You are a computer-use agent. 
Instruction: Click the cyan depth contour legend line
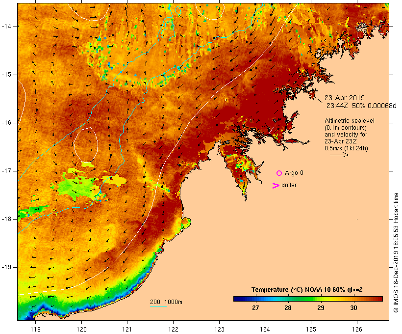pyautogui.click(x=158, y=306)
